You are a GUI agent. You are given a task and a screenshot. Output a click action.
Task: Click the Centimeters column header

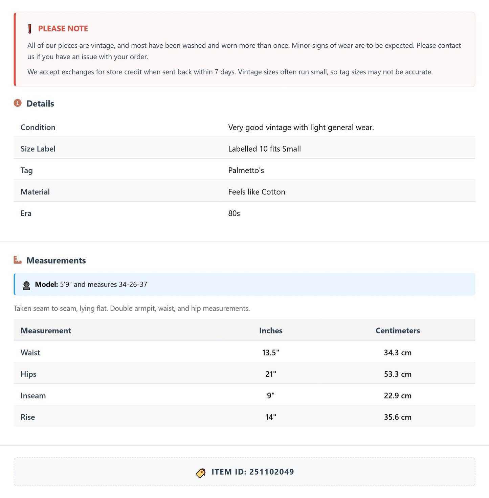[398, 331]
